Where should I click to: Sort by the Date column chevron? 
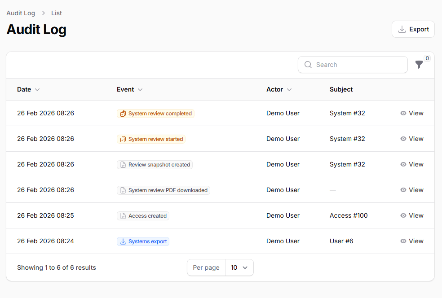[37, 89]
